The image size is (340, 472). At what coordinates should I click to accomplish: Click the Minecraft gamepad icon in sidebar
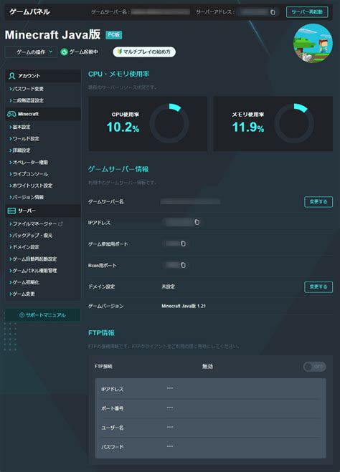(11, 114)
